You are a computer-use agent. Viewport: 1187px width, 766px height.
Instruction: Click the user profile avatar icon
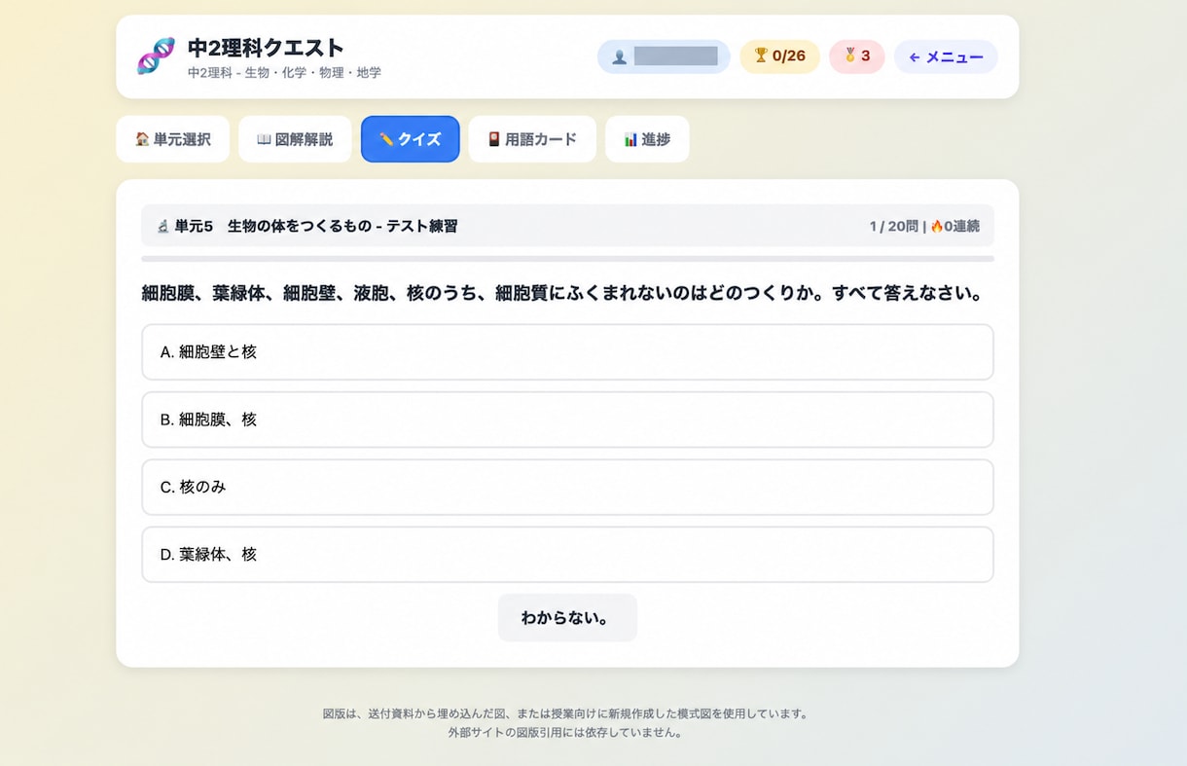click(619, 56)
